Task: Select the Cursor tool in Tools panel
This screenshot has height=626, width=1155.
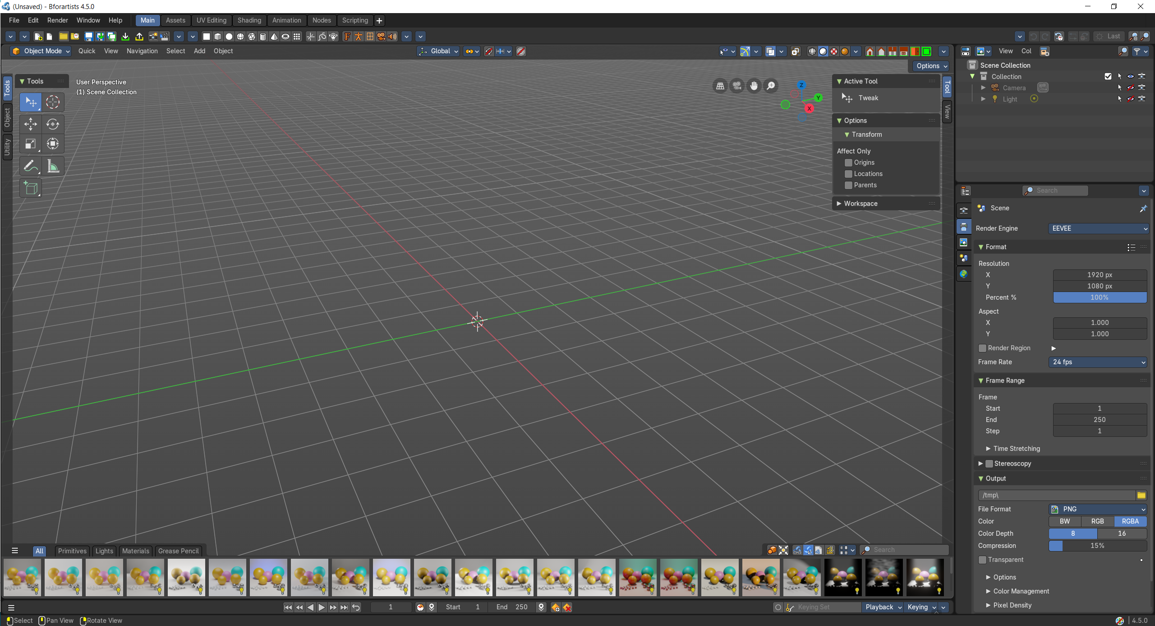Action: [x=53, y=102]
